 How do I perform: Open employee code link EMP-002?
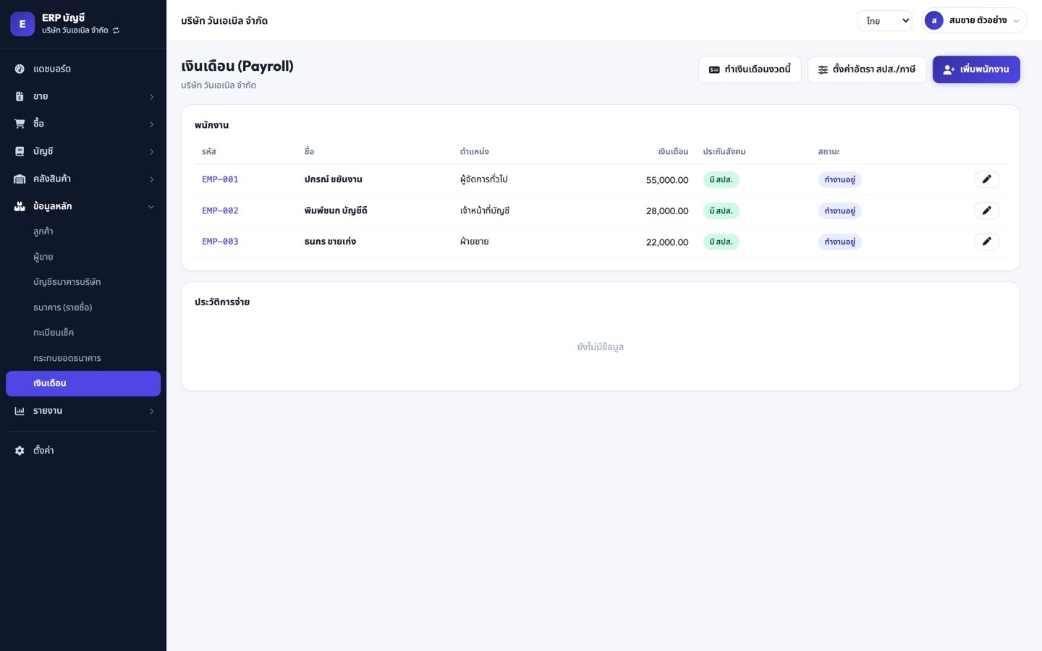(220, 210)
